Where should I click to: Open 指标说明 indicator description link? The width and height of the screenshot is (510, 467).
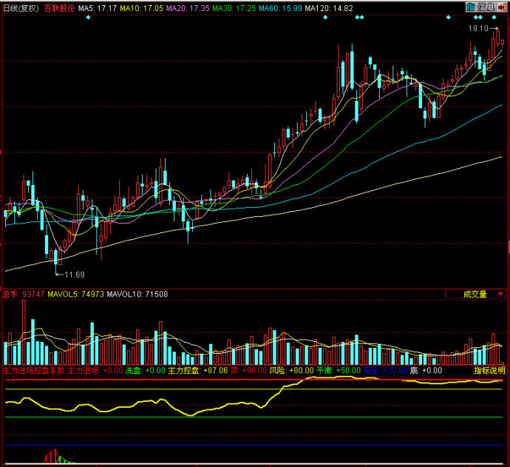(489, 369)
